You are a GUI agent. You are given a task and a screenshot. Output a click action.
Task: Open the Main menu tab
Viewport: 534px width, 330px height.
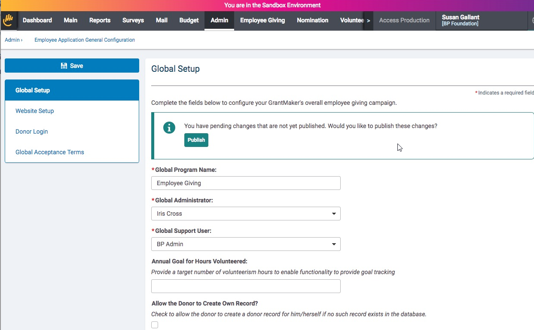[70, 20]
